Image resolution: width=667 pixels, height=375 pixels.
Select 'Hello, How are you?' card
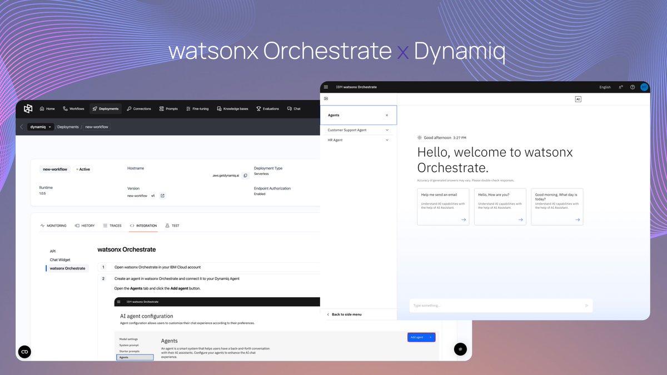coord(500,207)
